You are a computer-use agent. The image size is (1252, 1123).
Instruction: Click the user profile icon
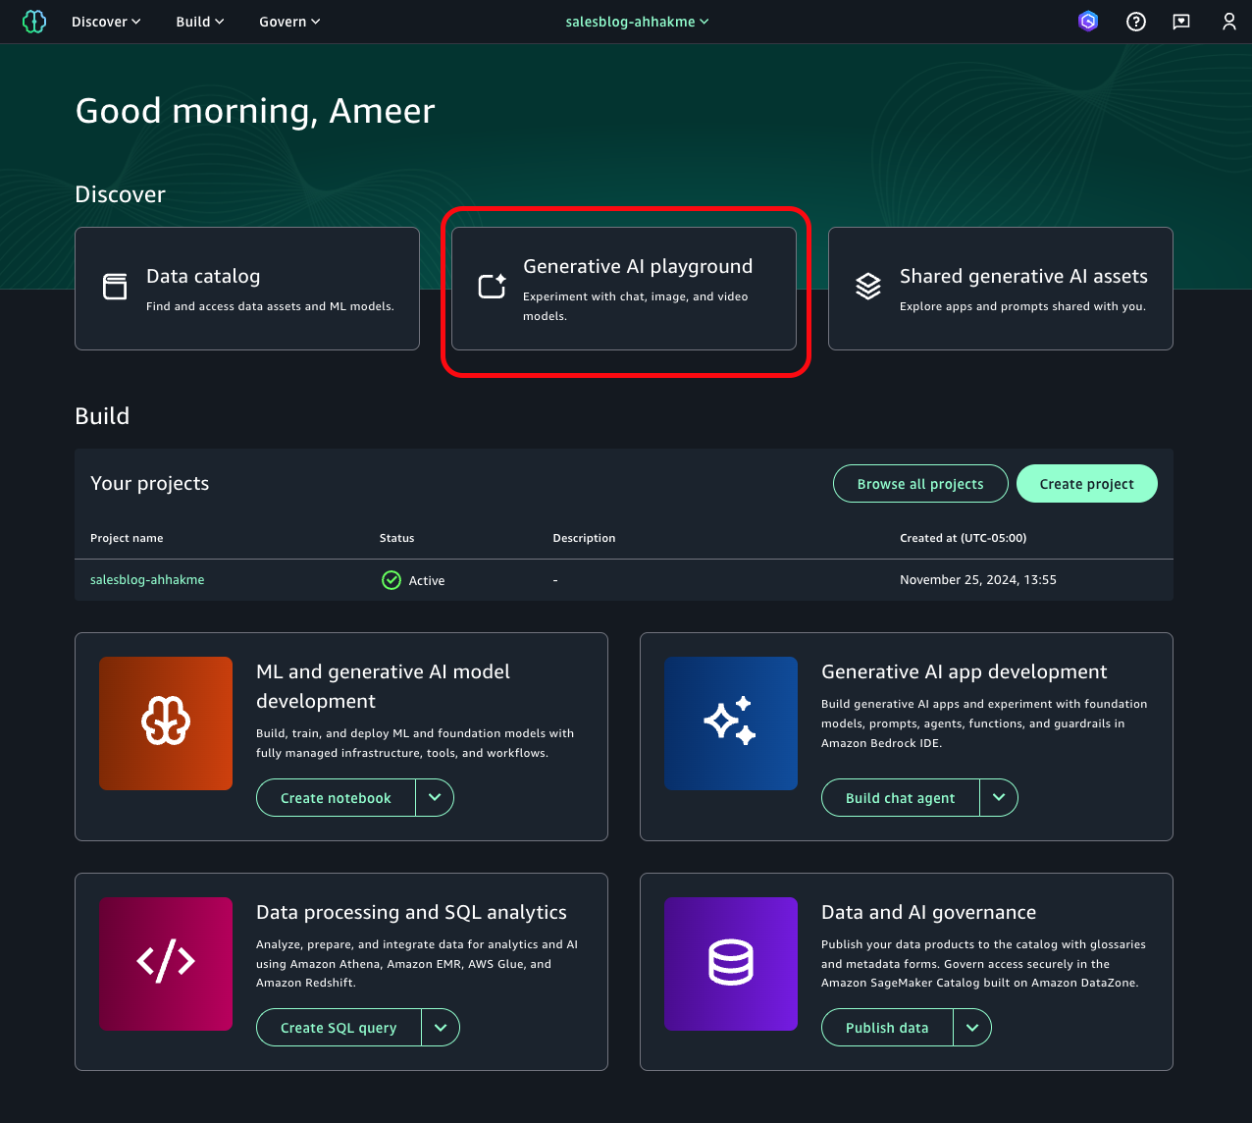pyautogui.click(x=1228, y=21)
